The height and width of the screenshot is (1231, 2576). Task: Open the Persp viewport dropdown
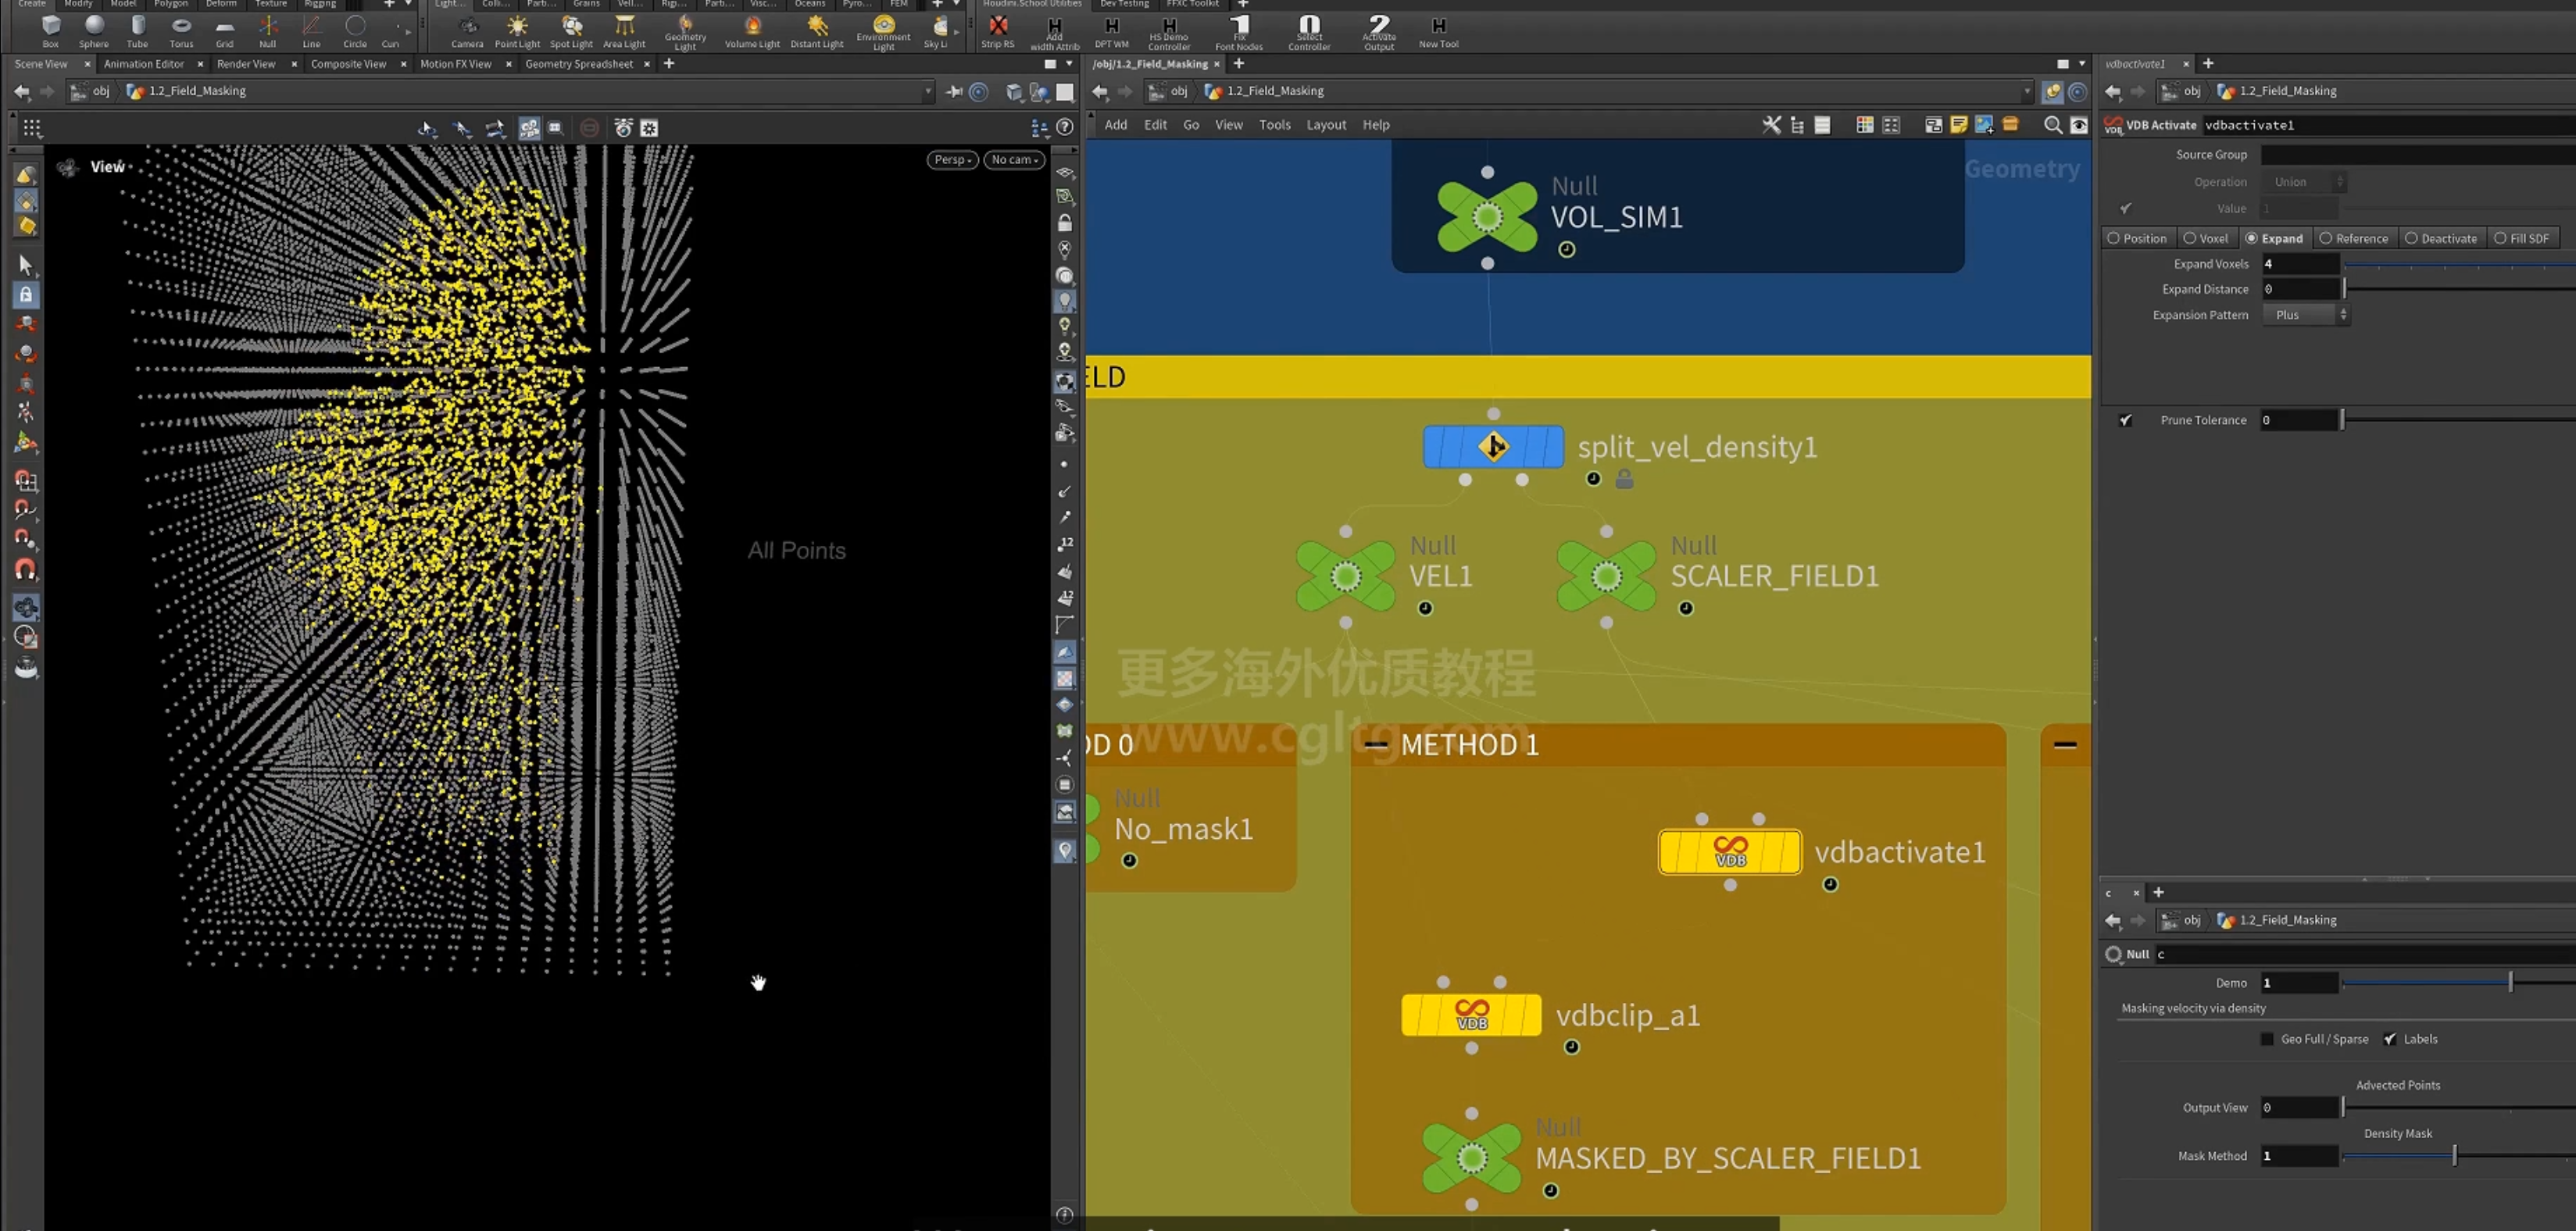tap(952, 160)
